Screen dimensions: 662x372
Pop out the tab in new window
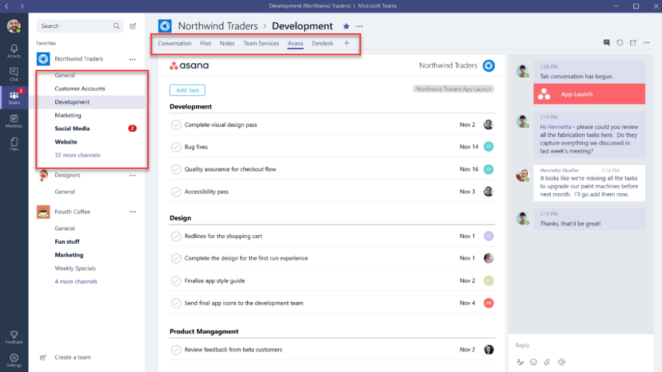pyautogui.click(x=633, y=42)
